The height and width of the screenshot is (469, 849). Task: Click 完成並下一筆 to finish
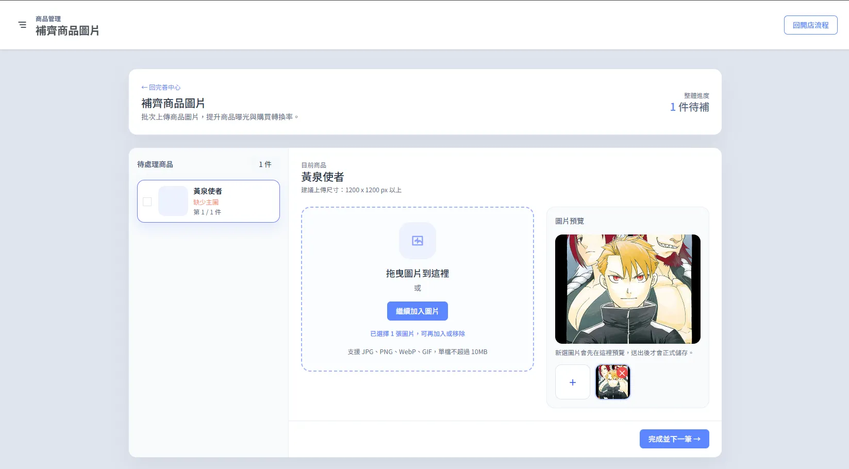[674, 439]
